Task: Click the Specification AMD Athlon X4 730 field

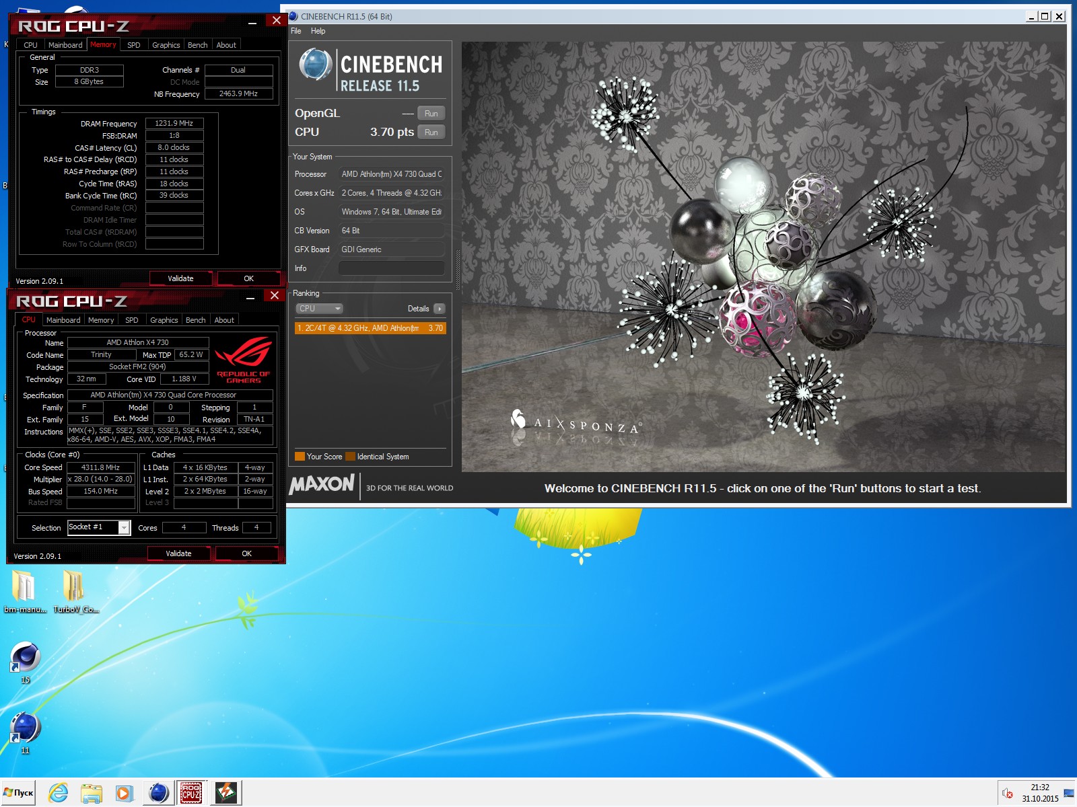Action: tap(170, 395)
